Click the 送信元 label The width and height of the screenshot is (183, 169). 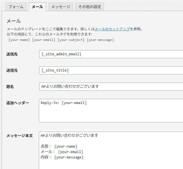coord(12,70)
